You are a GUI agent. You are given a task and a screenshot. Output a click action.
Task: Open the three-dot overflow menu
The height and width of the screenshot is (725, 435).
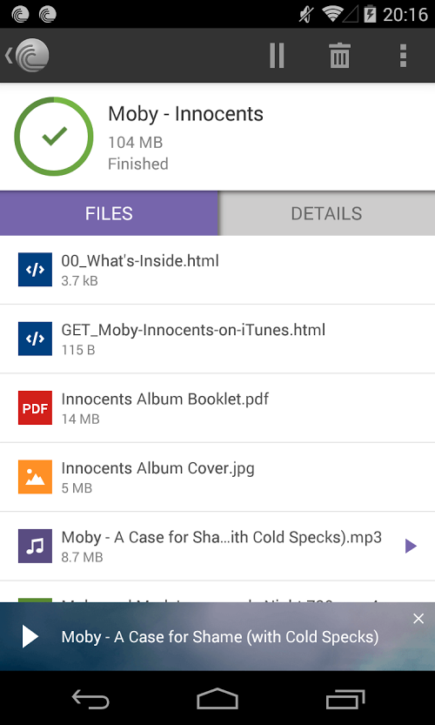click(x=403, y=56)
